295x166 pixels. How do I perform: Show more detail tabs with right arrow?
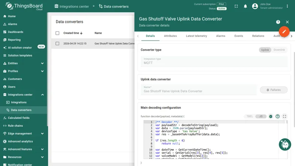point(291,36)
